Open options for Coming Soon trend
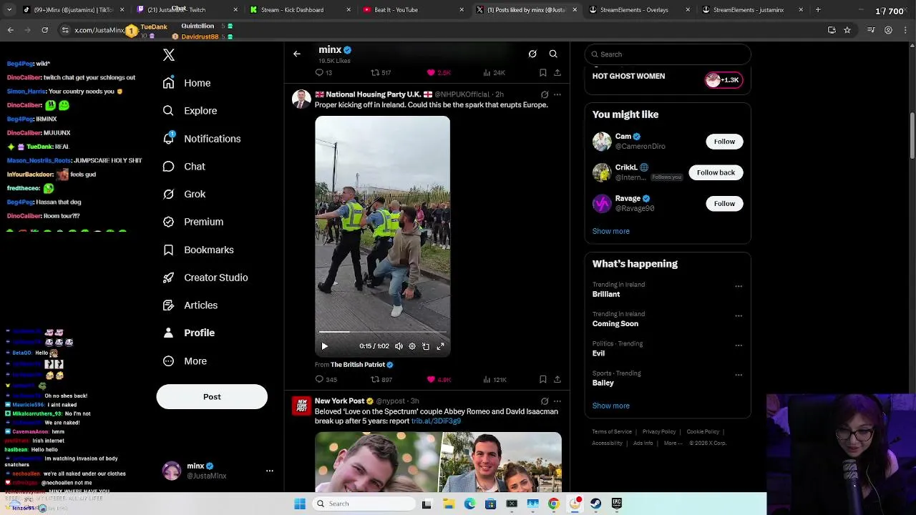The width and height of the screenshot is (916, 515). coord(739,315)
